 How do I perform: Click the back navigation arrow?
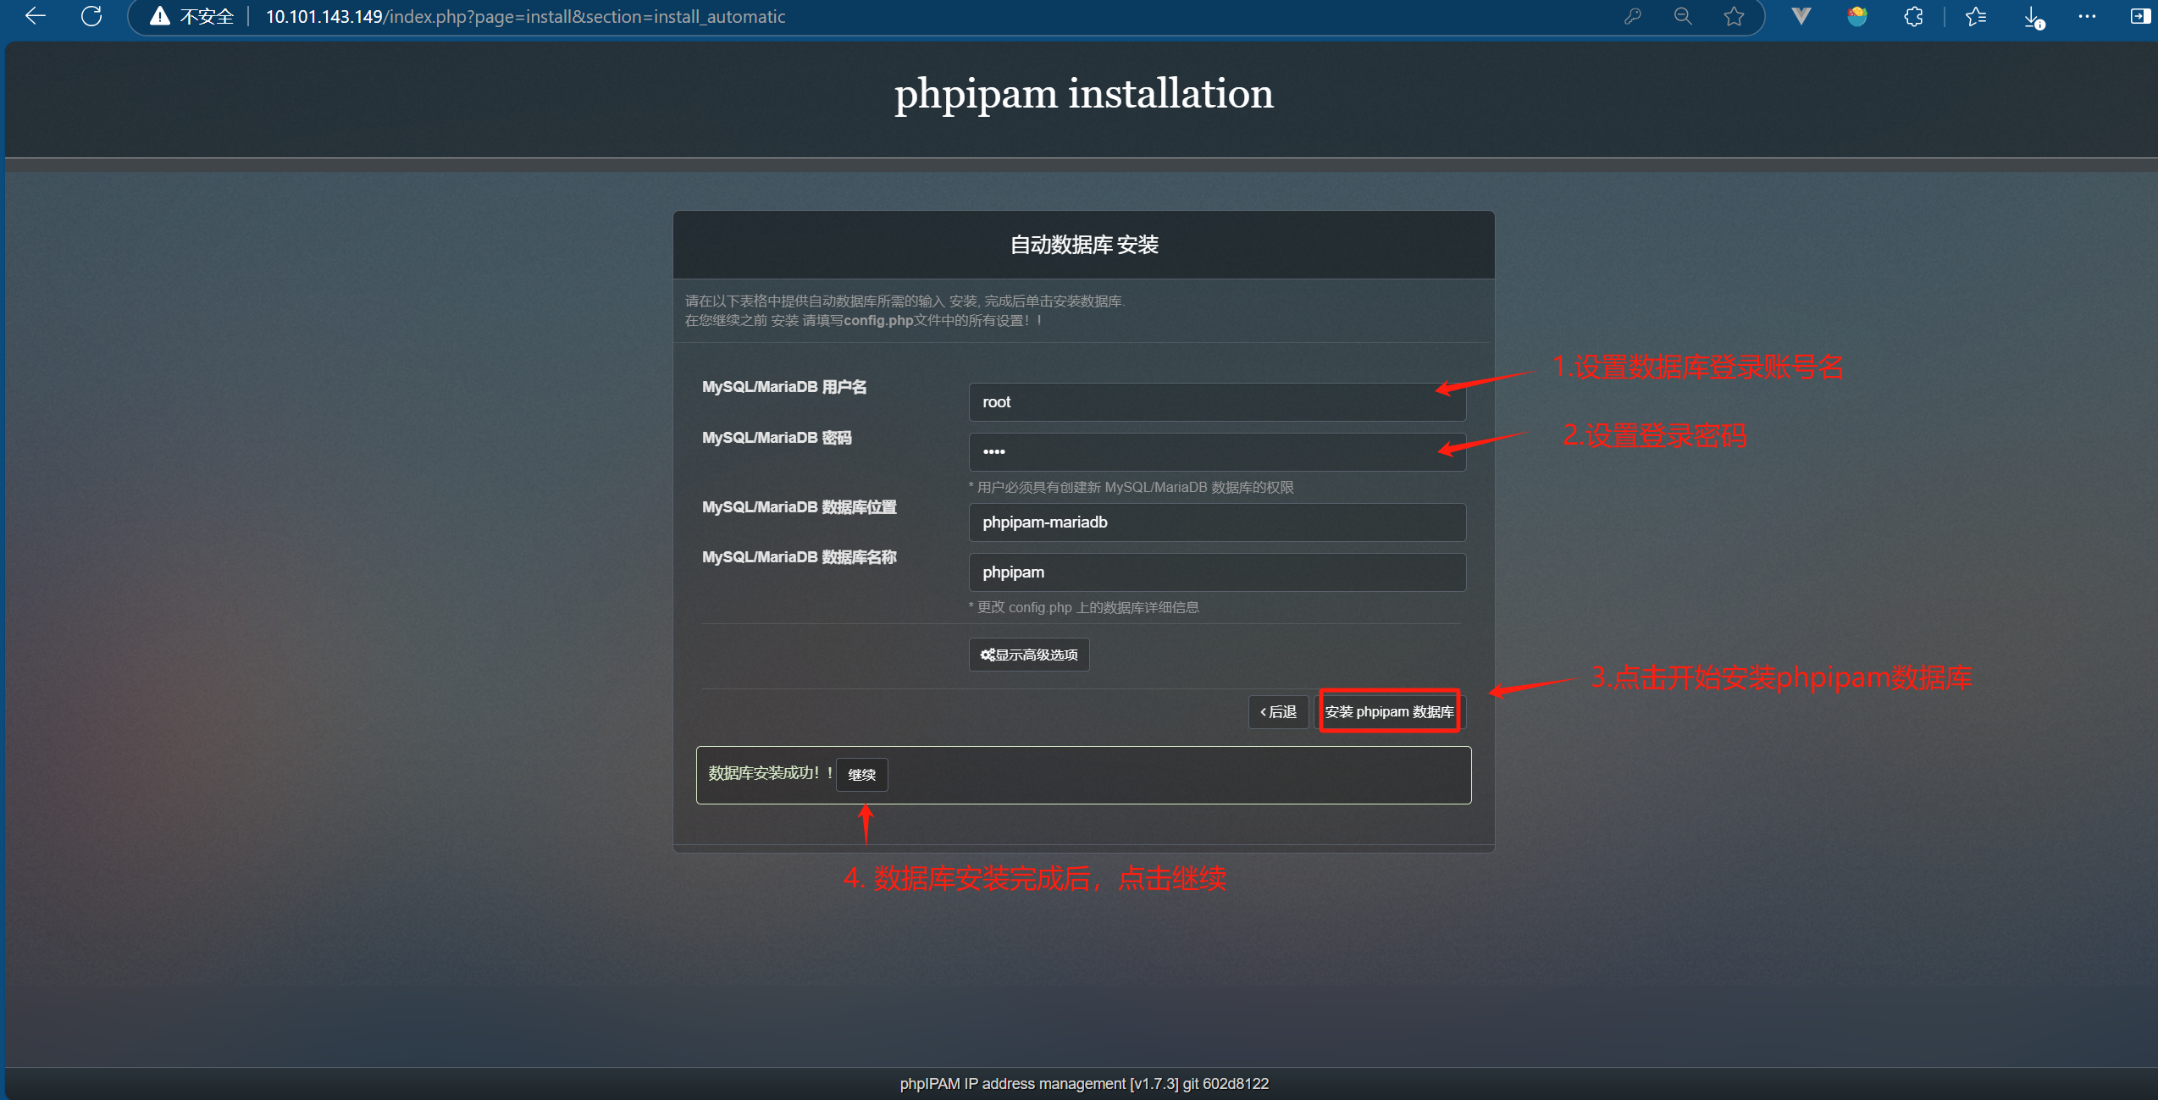[34, 16]
